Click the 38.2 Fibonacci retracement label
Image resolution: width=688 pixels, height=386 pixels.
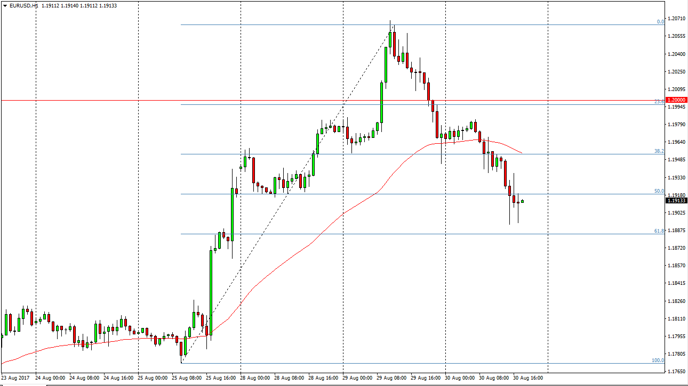click(x=659, y=151)
